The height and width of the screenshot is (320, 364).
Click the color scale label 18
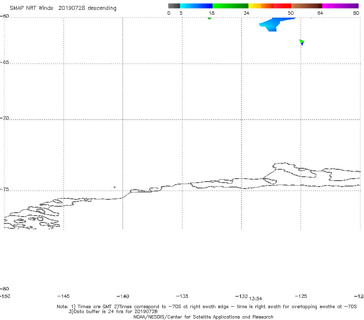pos(212,13)
